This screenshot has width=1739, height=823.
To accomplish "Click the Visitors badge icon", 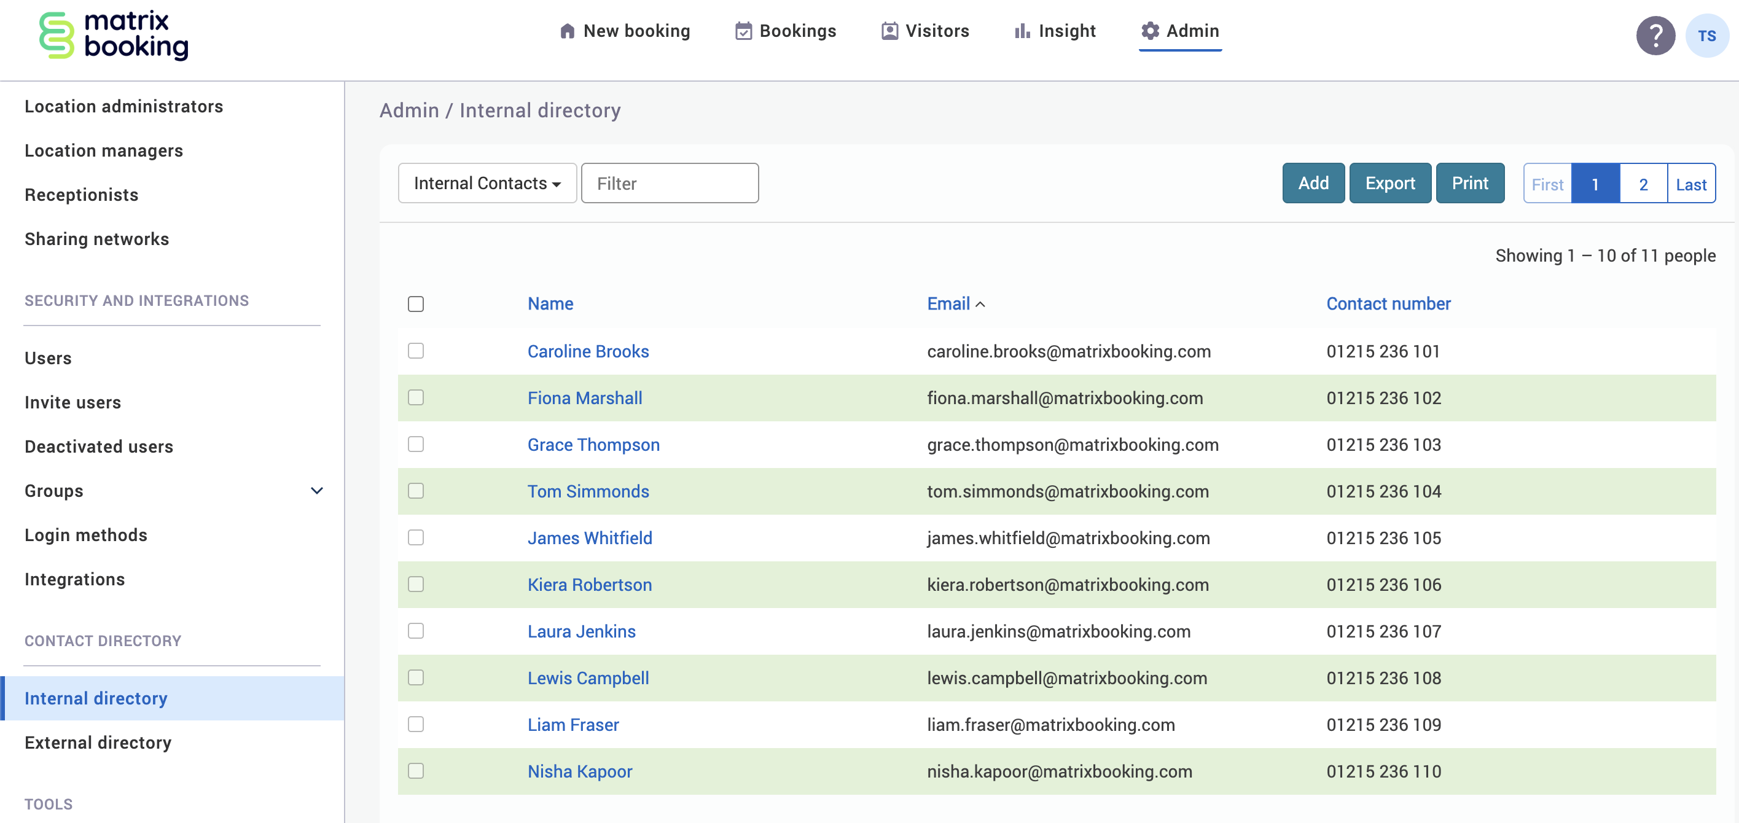I will pos(889,32).
